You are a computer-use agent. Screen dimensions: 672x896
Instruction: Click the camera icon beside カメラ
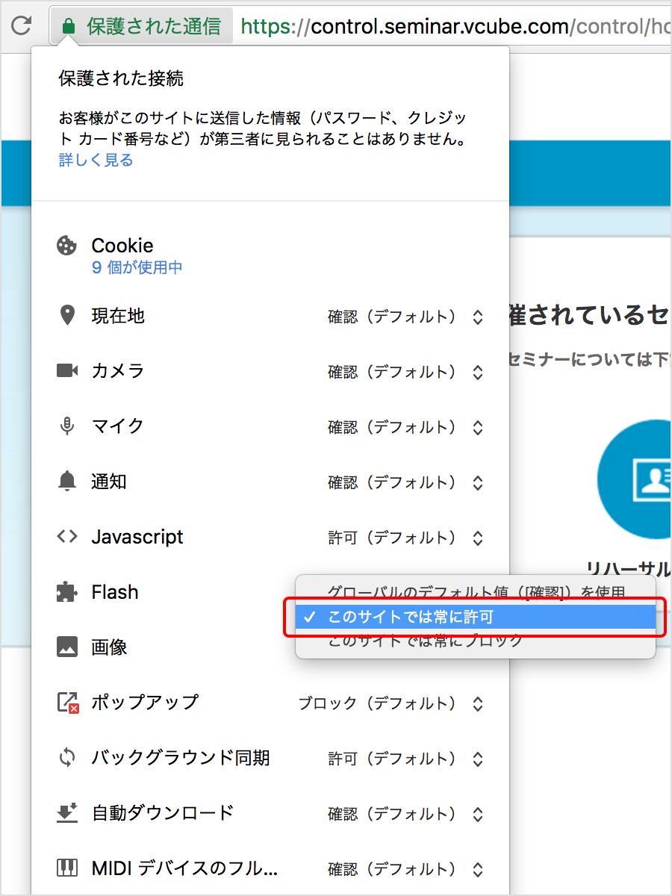tap(67, 370)
